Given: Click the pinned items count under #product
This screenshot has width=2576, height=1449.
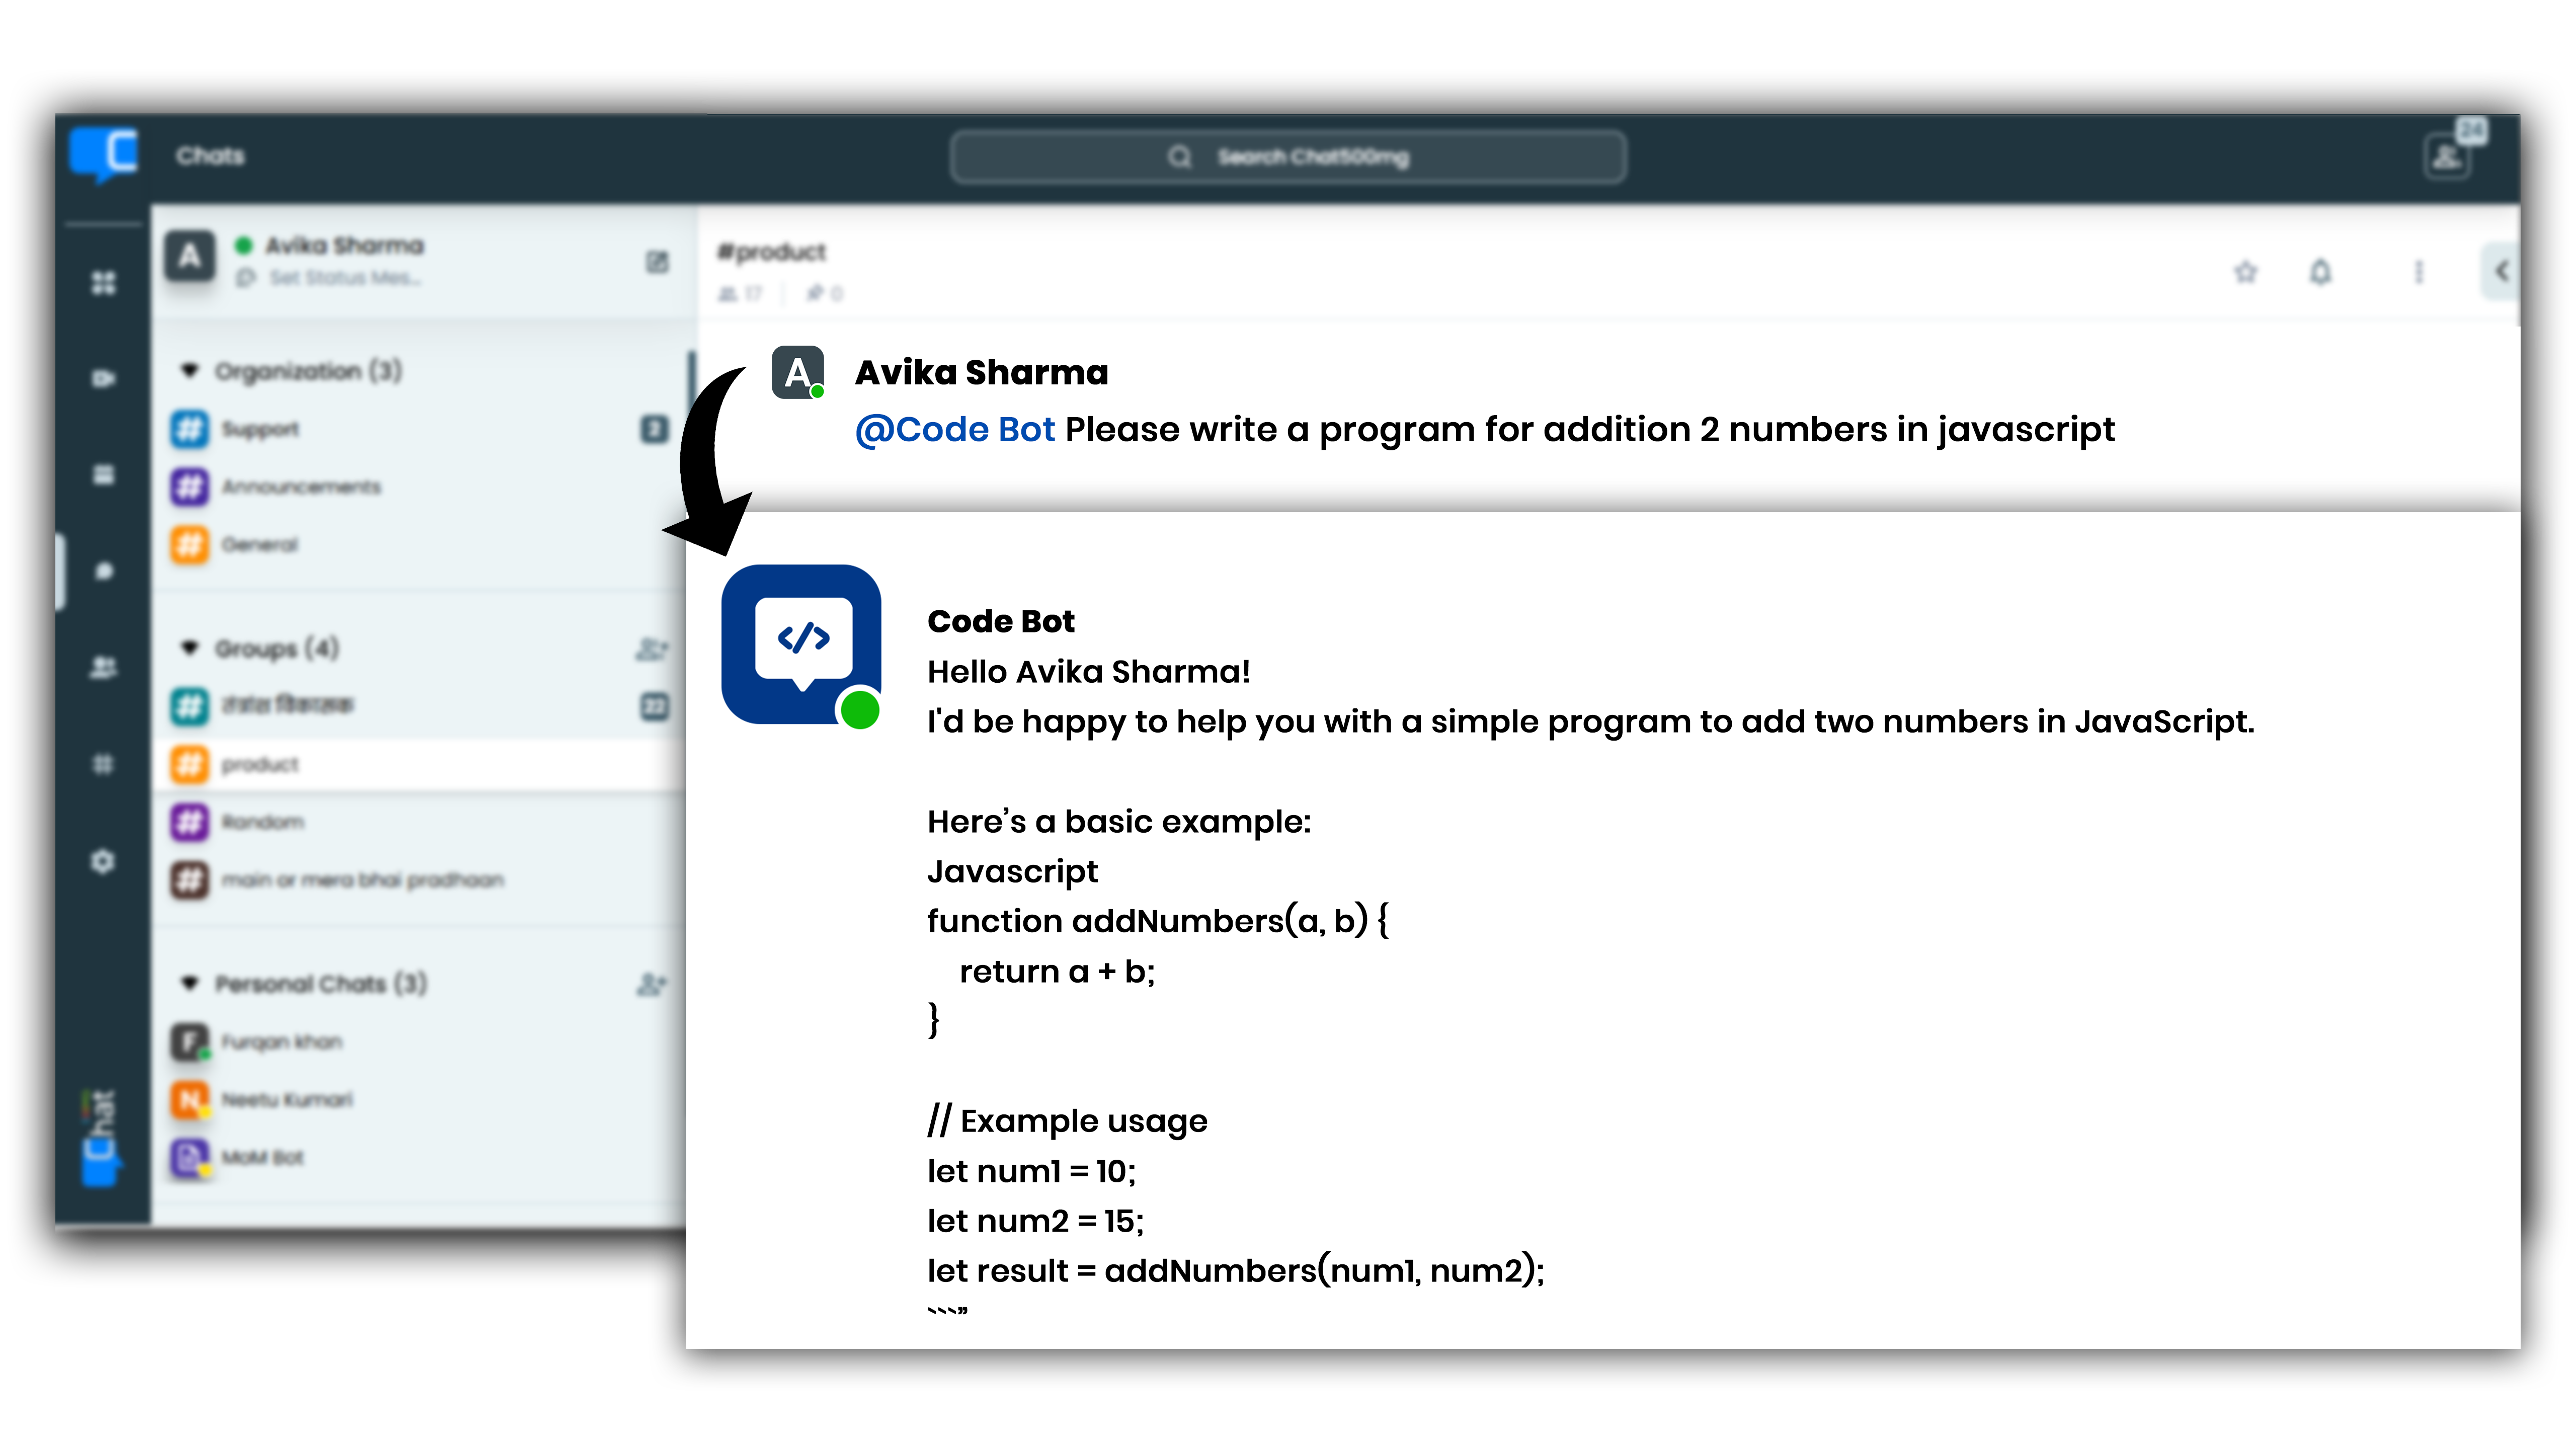Looking at the screenshot, I should (x=825, y=293).
